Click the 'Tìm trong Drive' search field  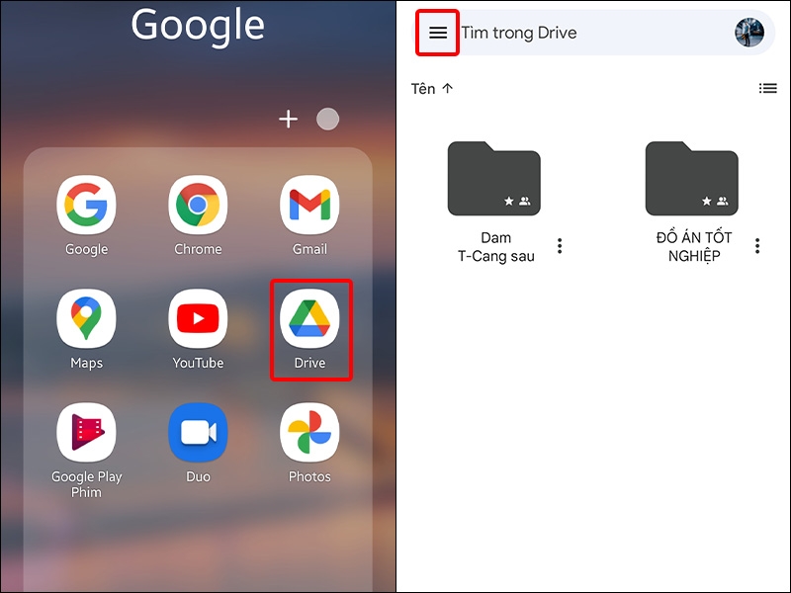tap(593, 33)
